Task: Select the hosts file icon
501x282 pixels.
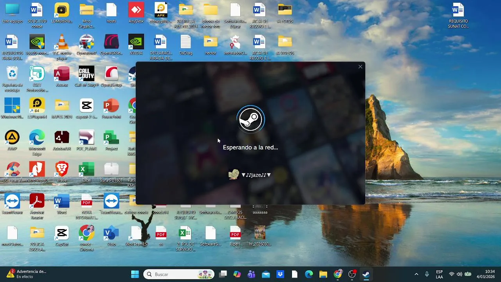Action: (x=112, y=14)
